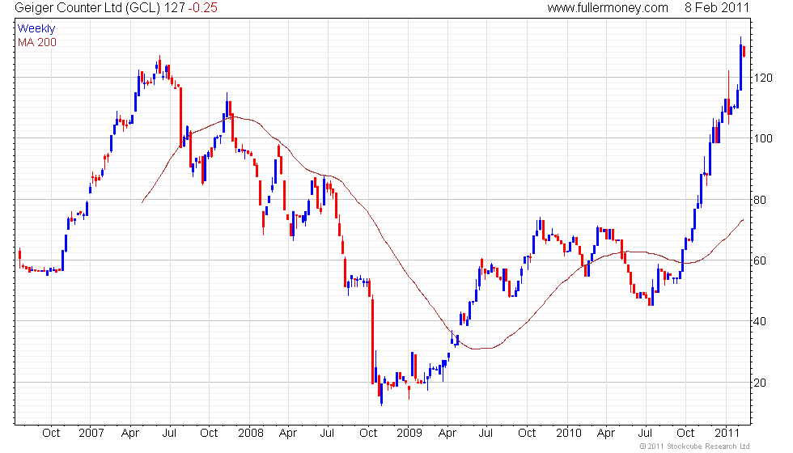Click the price change value '-0.25'
Image resolution: width=793 pixels, height=453 pixels.
203,7
